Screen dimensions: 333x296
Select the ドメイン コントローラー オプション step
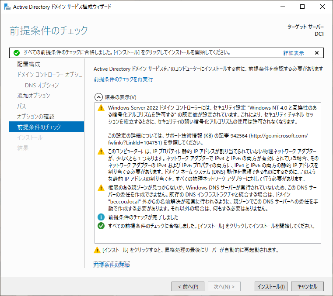point(49,75)
